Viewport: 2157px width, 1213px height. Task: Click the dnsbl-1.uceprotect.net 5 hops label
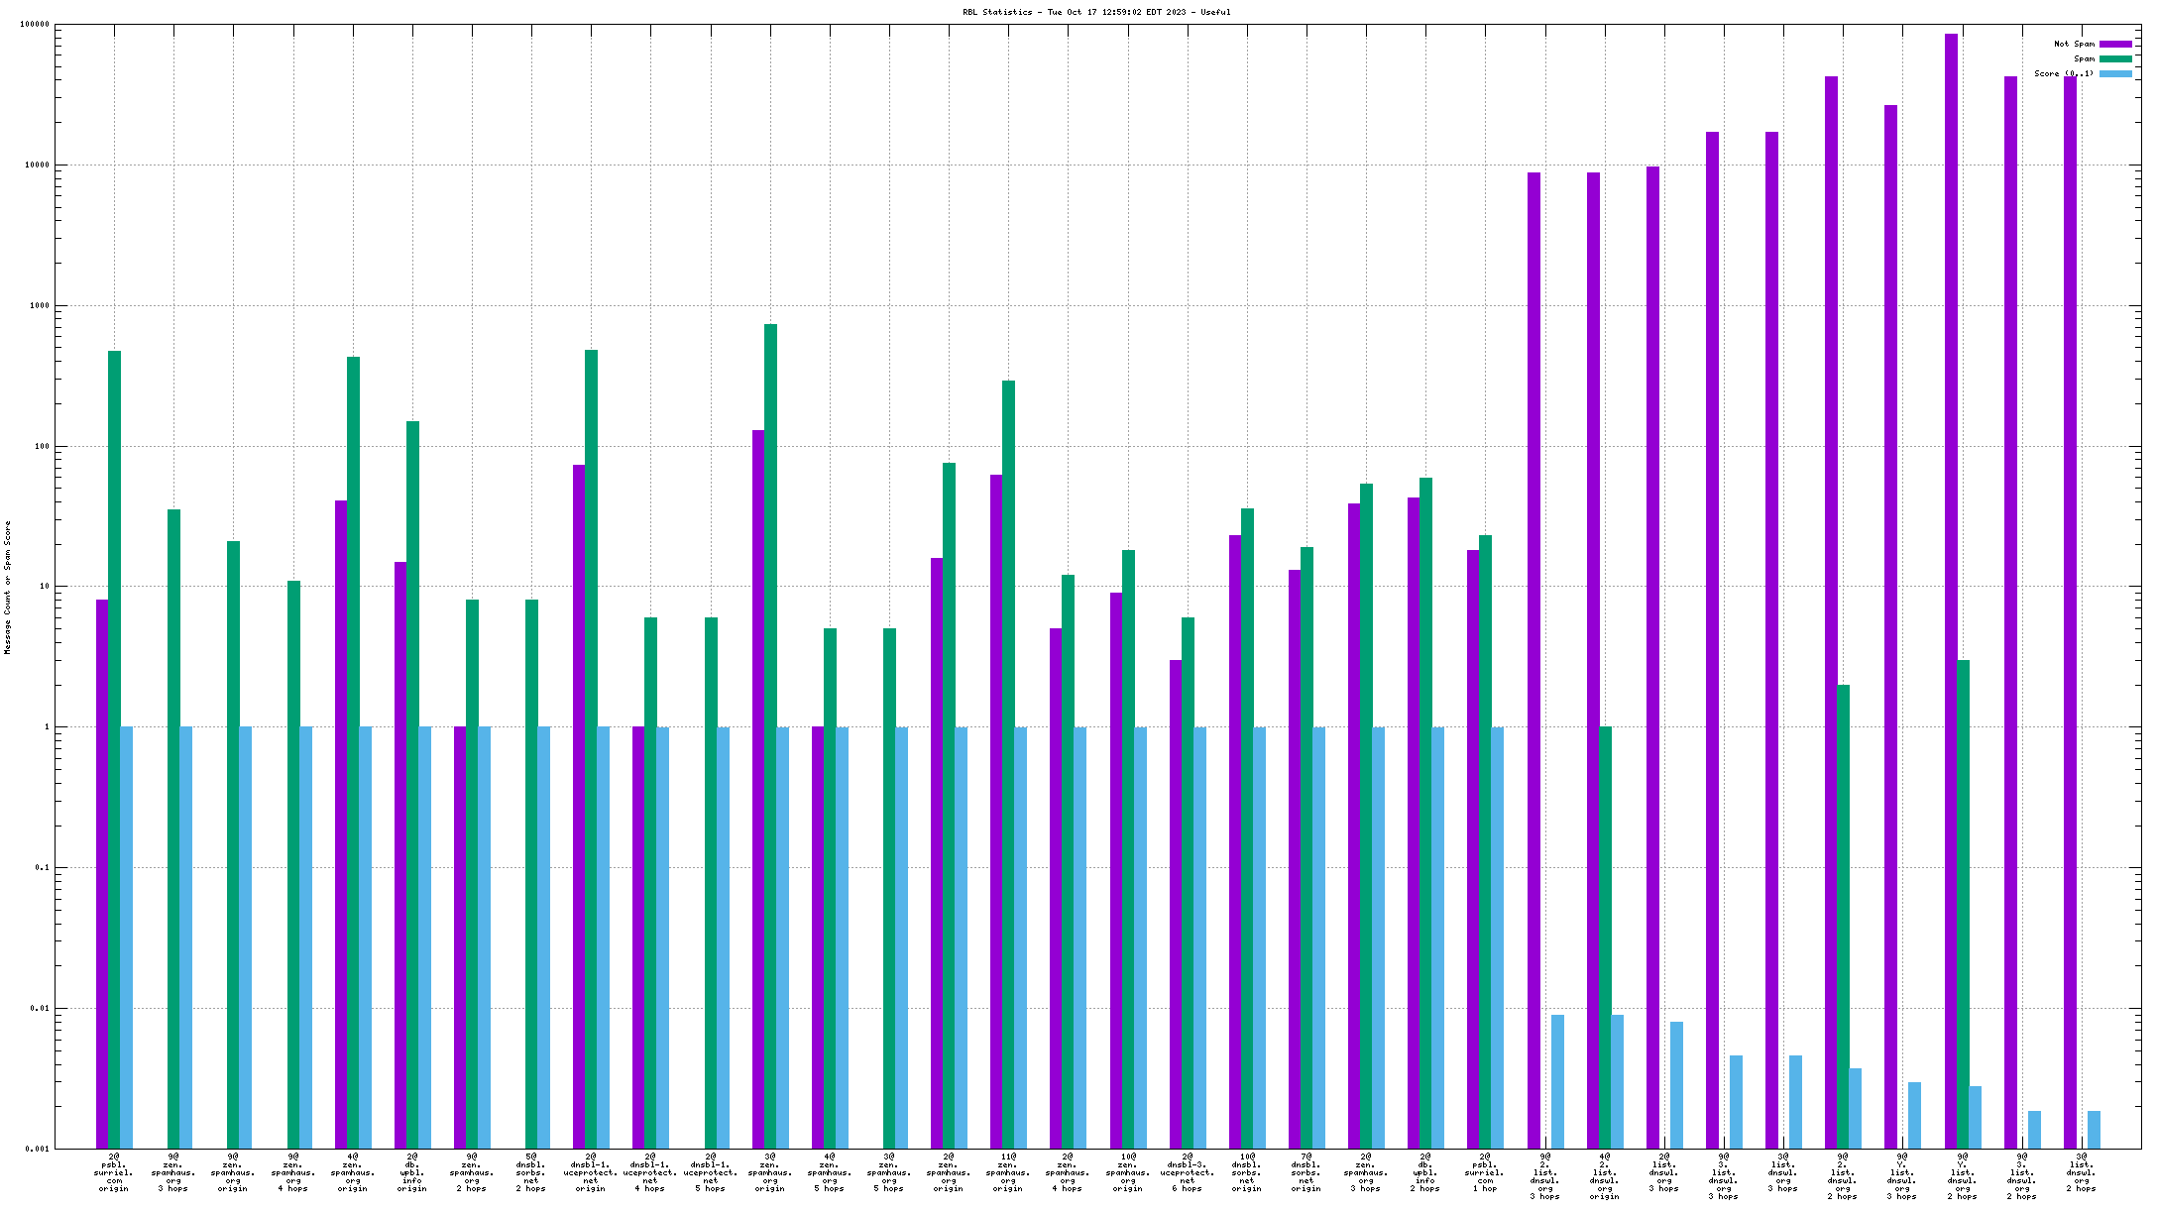click(x=711, y=1172)
